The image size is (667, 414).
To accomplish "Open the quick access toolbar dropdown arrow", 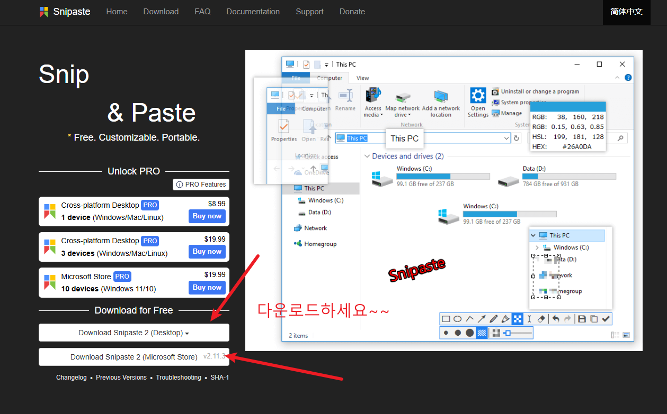I will point(326,65).
